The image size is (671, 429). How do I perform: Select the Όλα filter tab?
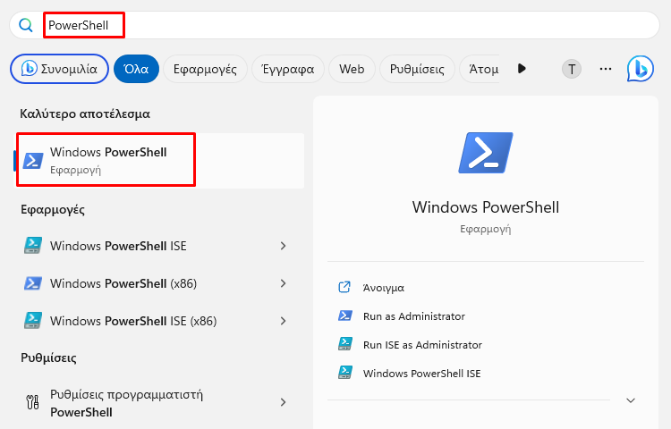pos(136,69)
